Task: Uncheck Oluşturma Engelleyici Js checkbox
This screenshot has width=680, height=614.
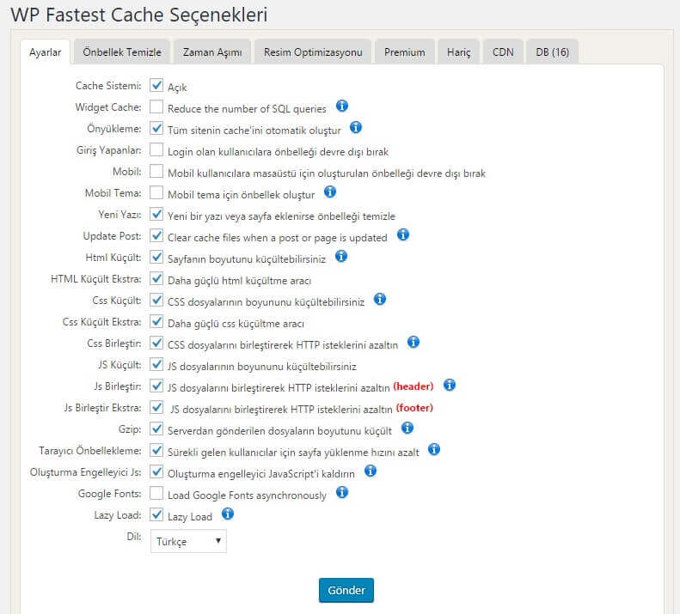Action: (x=156, y=471)
